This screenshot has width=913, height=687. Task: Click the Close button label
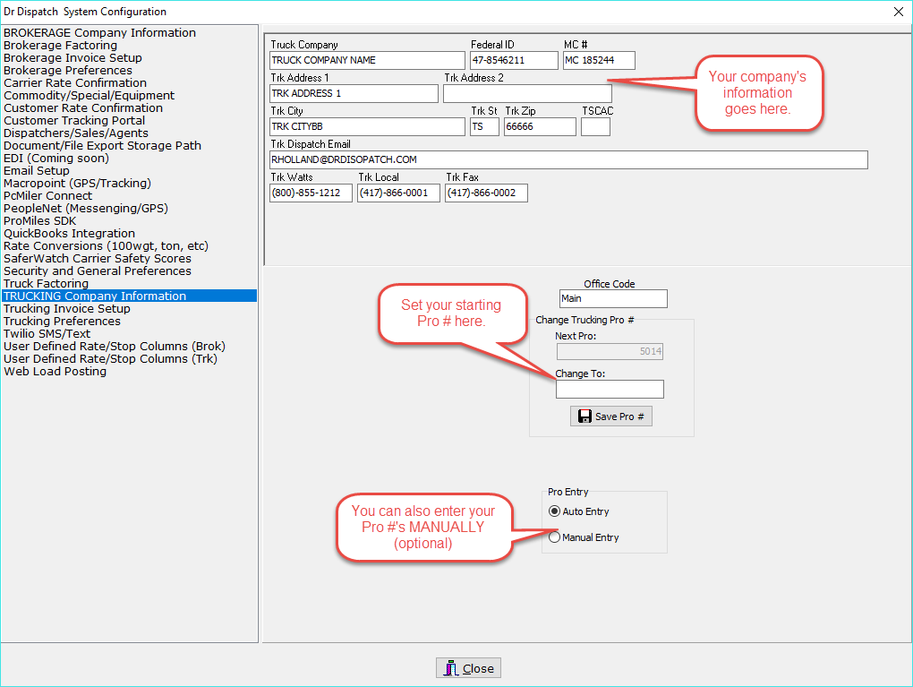478,669
